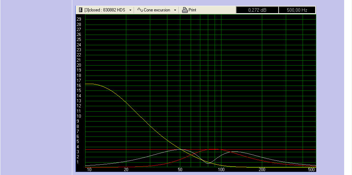The width and height of the screenshot is (352, 175).
Task: Click the 200 label on the frequency axis
Action: [x=262, y=170]
